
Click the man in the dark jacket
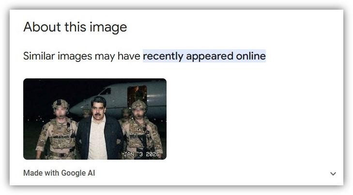click(x=99, y=131)
